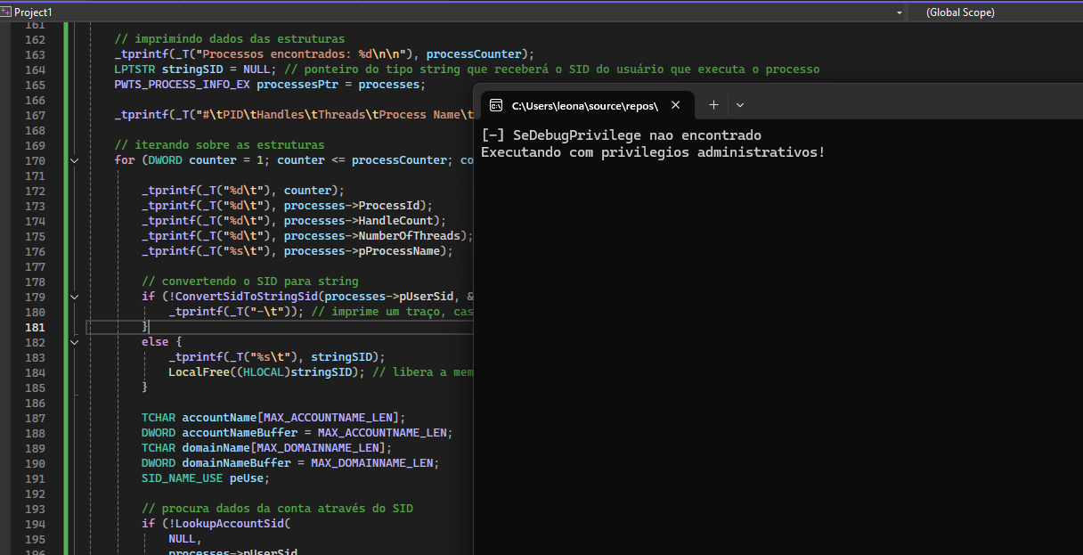
Task: Open the terminal profiles dropdown chevron
Action: 740,105
